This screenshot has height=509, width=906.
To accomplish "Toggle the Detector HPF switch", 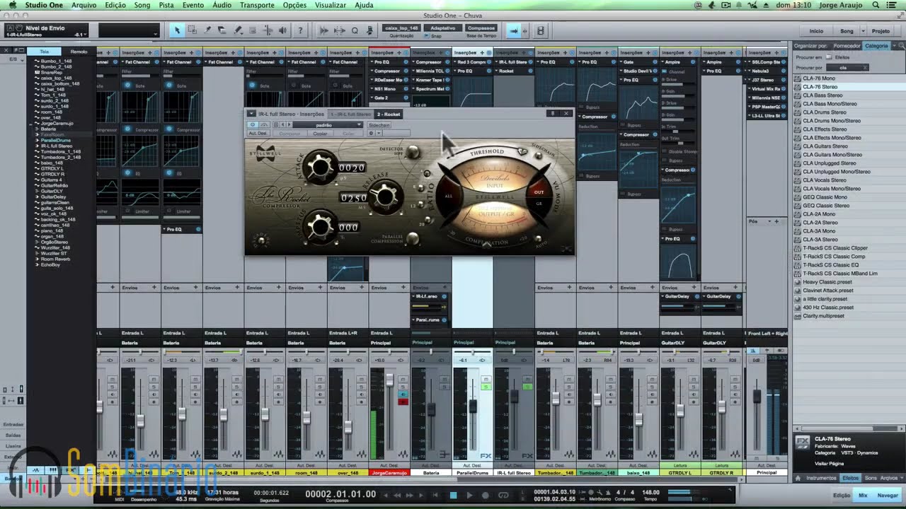I will coord(413,152).
